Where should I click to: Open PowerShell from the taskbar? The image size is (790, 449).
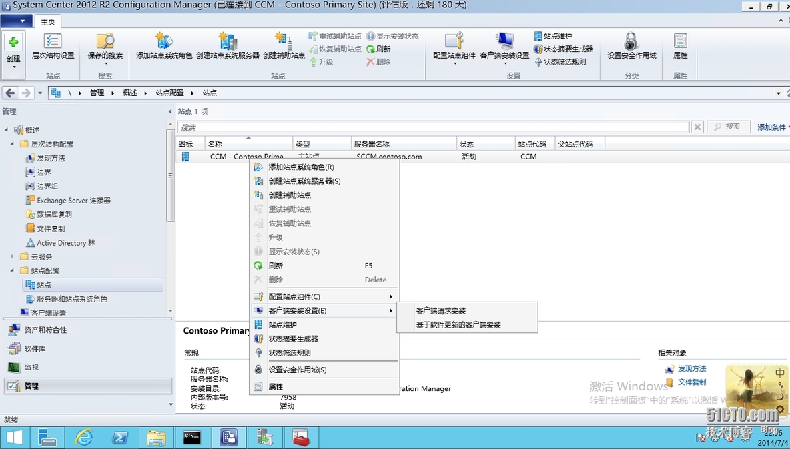pyautogui.click(x=120, y=438)
